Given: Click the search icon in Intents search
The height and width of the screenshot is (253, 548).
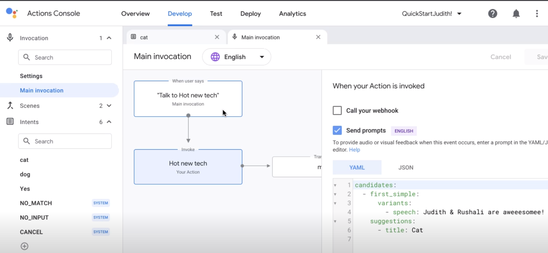Looking at the screenshot, I should pyautogui.click(x=27, y=141).
